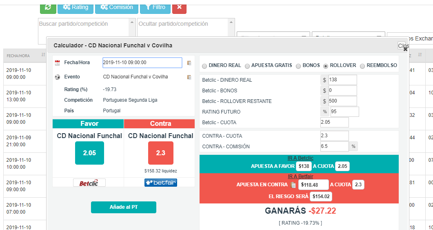Copy the Fecha/Hora value with clipboard icon
The width and height of the screenshot is (433, 230).
coord(189,63)
